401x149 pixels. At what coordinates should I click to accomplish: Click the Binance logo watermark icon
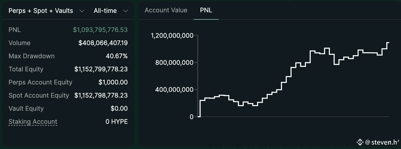pyautogui.click(x=360, y=142)
